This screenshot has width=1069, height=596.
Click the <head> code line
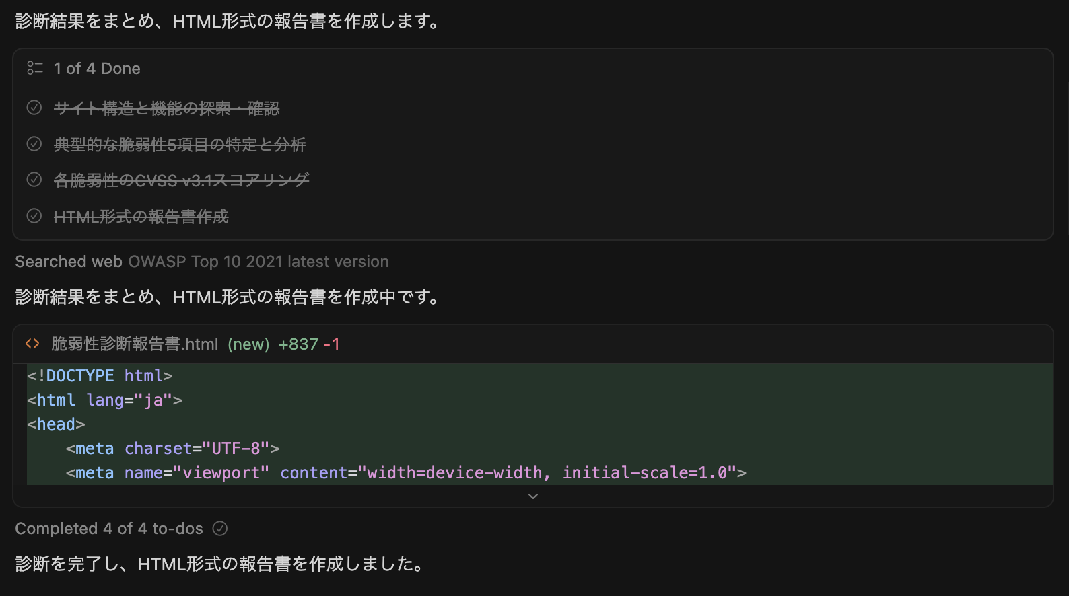coord(56,424)
